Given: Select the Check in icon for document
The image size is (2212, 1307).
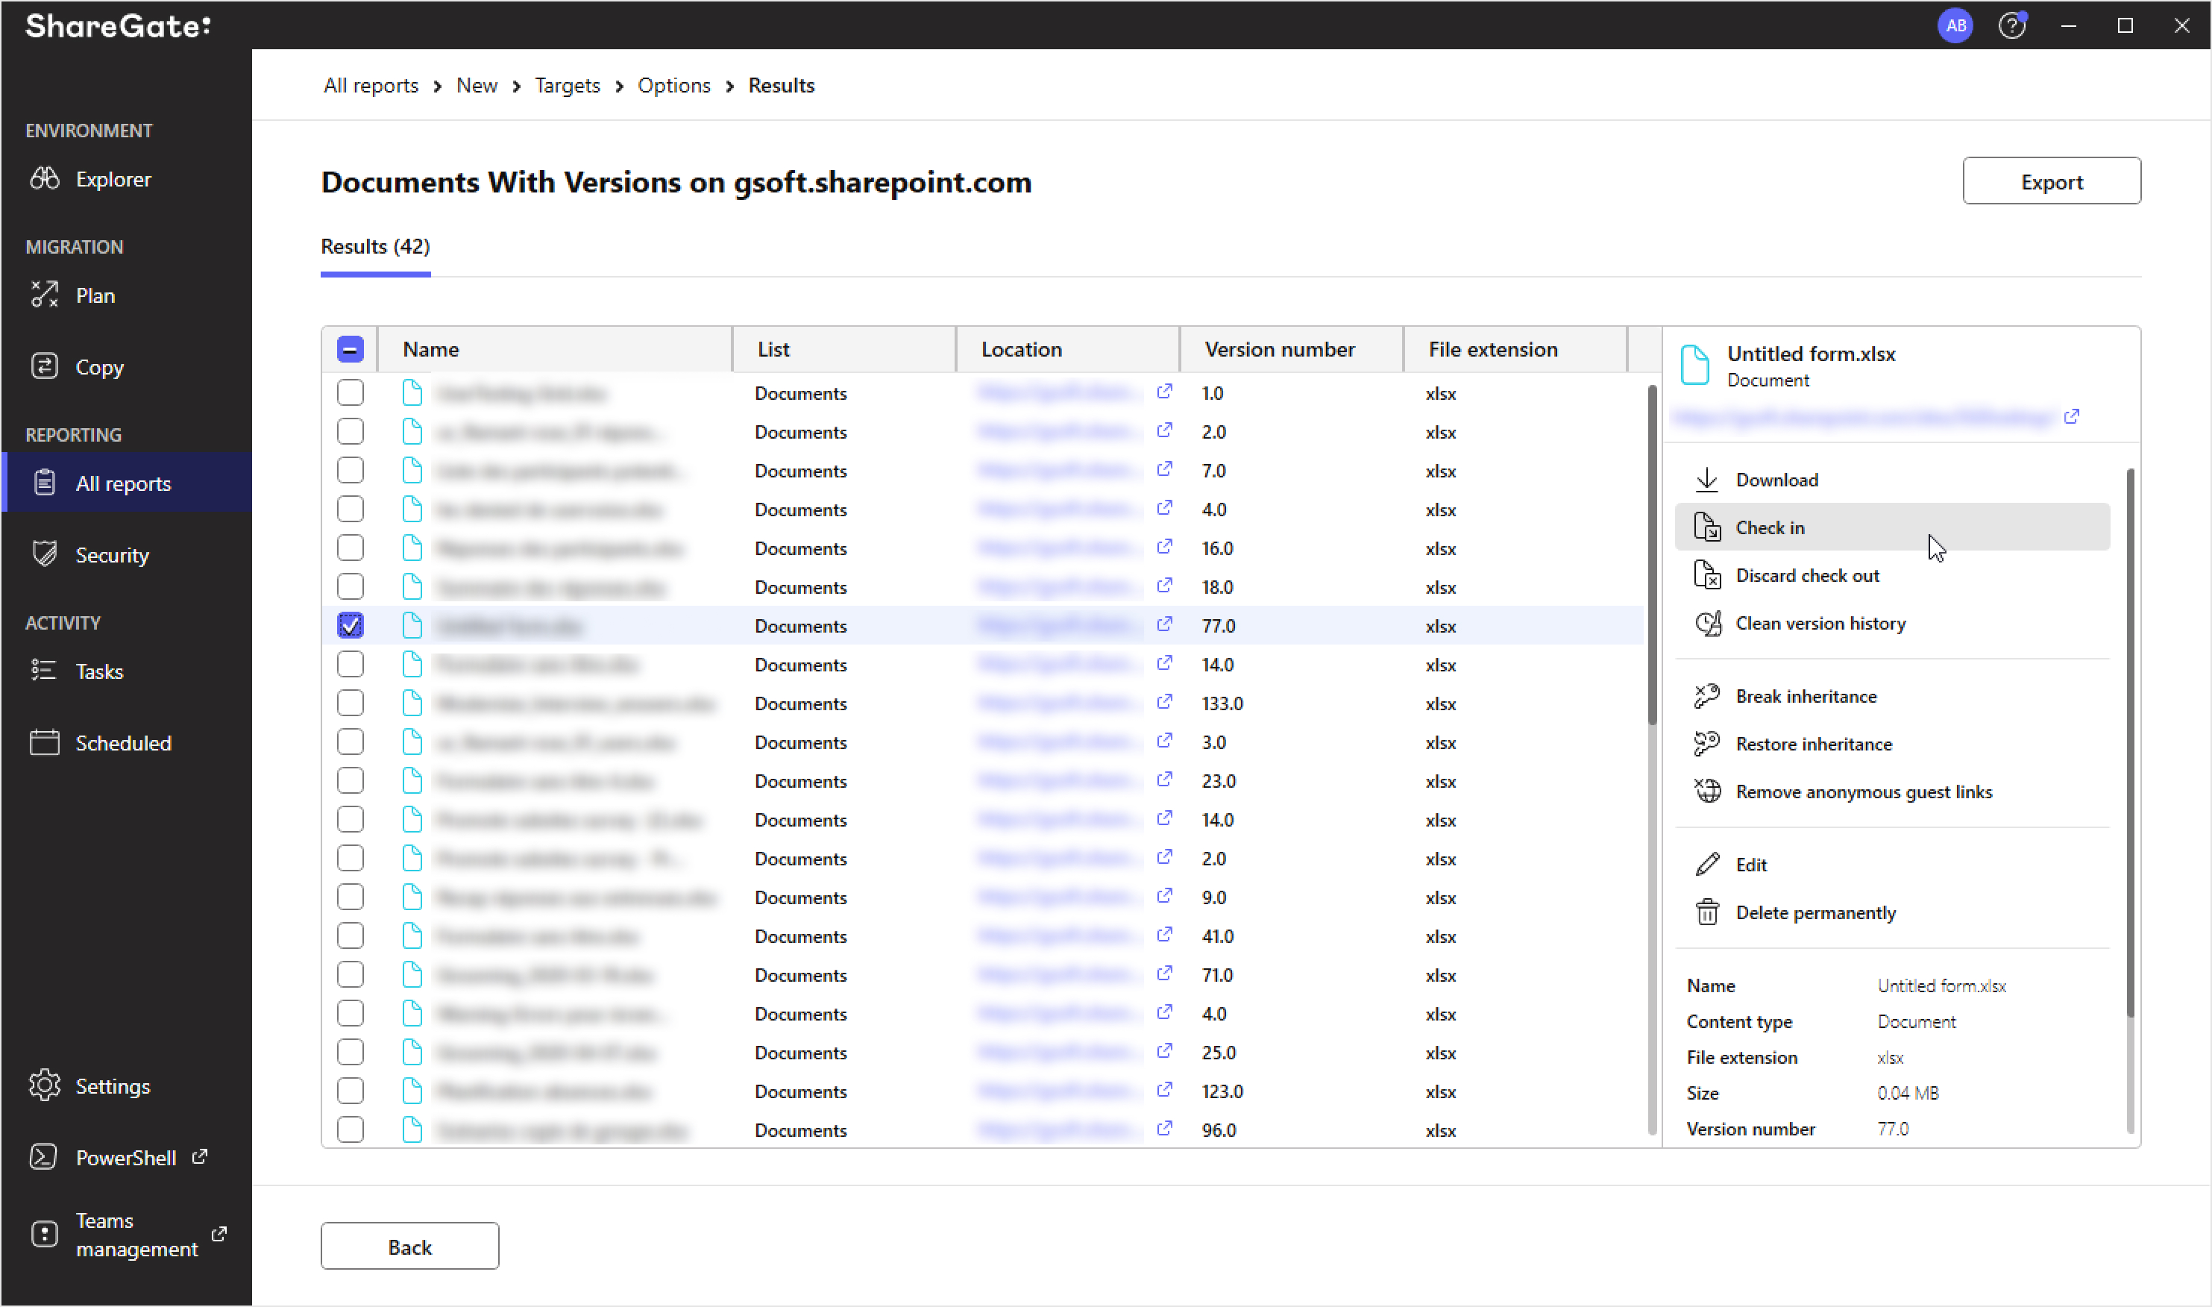Looking at the screenshot, I should [1706, 527].
